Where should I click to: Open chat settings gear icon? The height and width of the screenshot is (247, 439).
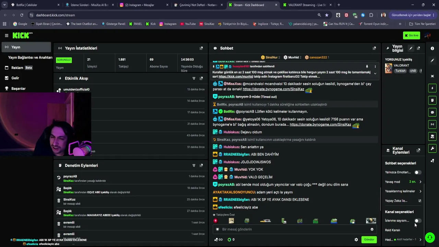356,239
